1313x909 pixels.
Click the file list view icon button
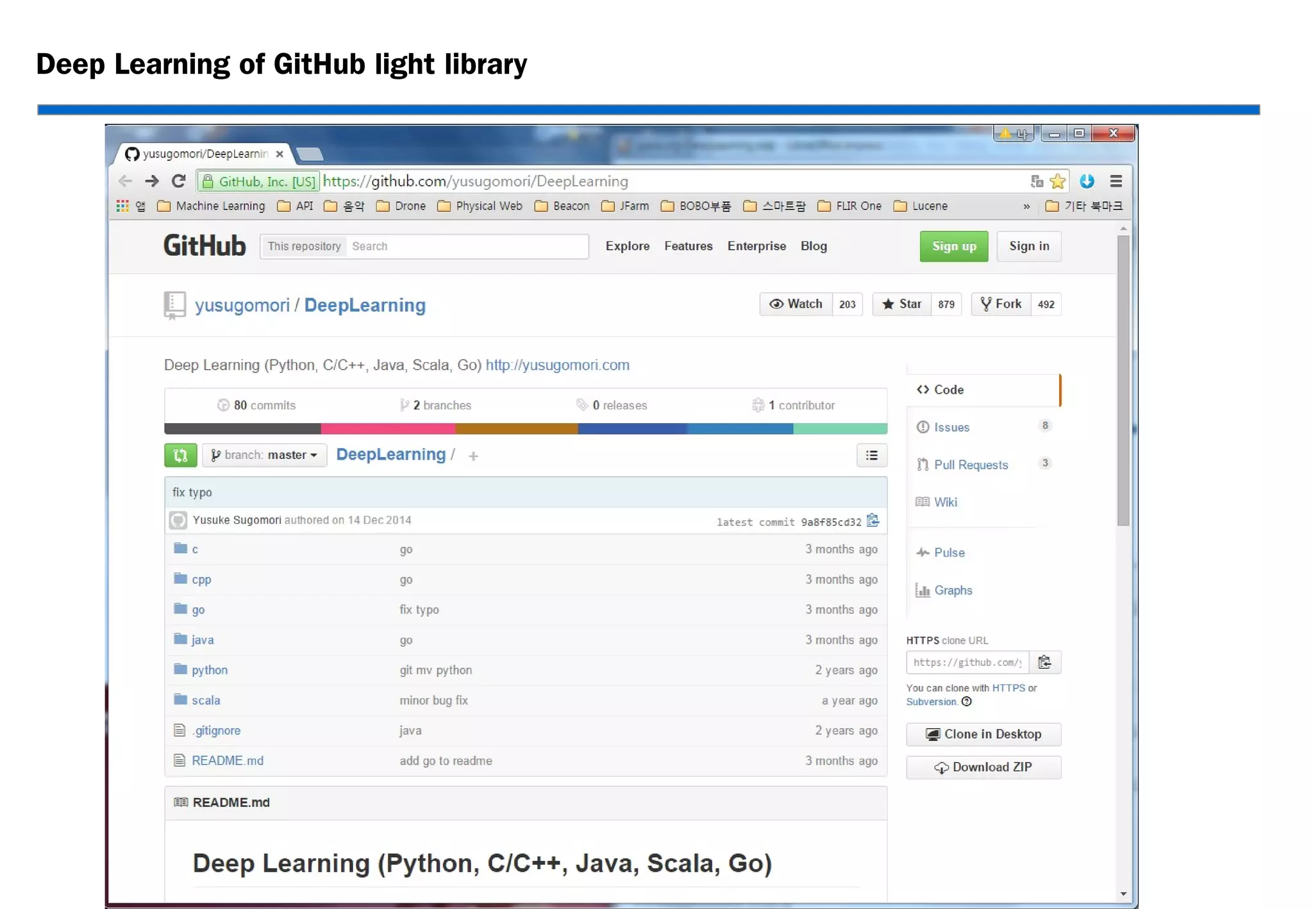coord(872,455)
